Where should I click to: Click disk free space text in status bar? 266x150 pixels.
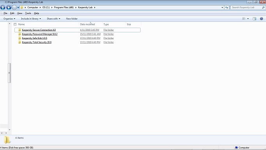pos(17,148)
